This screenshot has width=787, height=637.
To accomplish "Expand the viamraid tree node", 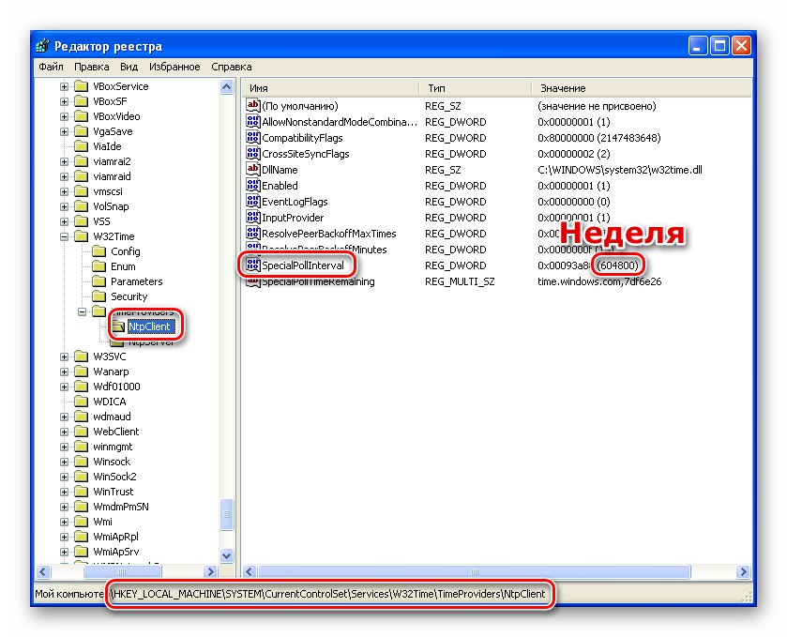I will click(x=64, y=176).
